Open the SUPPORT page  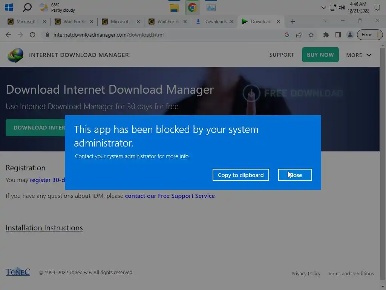282,55
